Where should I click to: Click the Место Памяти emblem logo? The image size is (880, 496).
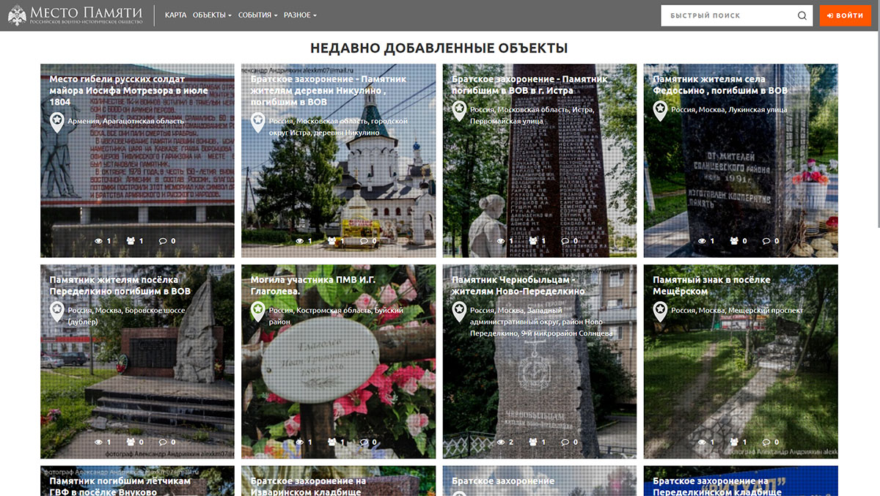tap(16, 15)
